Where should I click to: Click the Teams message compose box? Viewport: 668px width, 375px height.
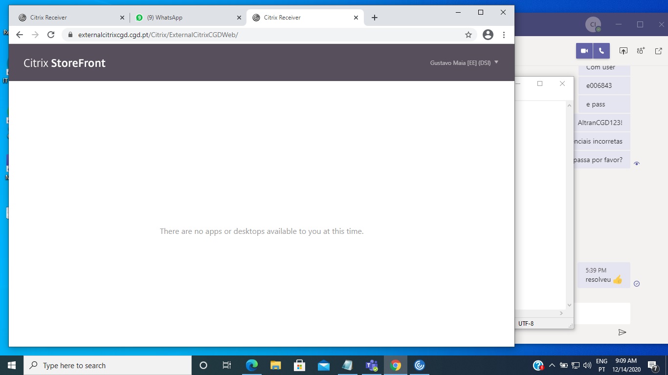[602, 313]
